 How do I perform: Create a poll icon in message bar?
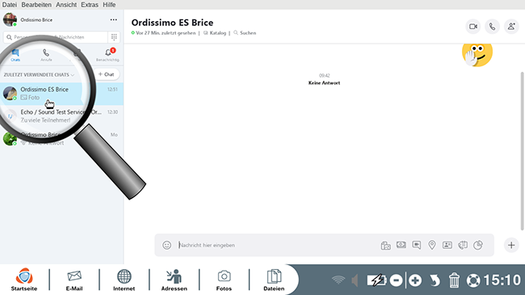(478, 245)
